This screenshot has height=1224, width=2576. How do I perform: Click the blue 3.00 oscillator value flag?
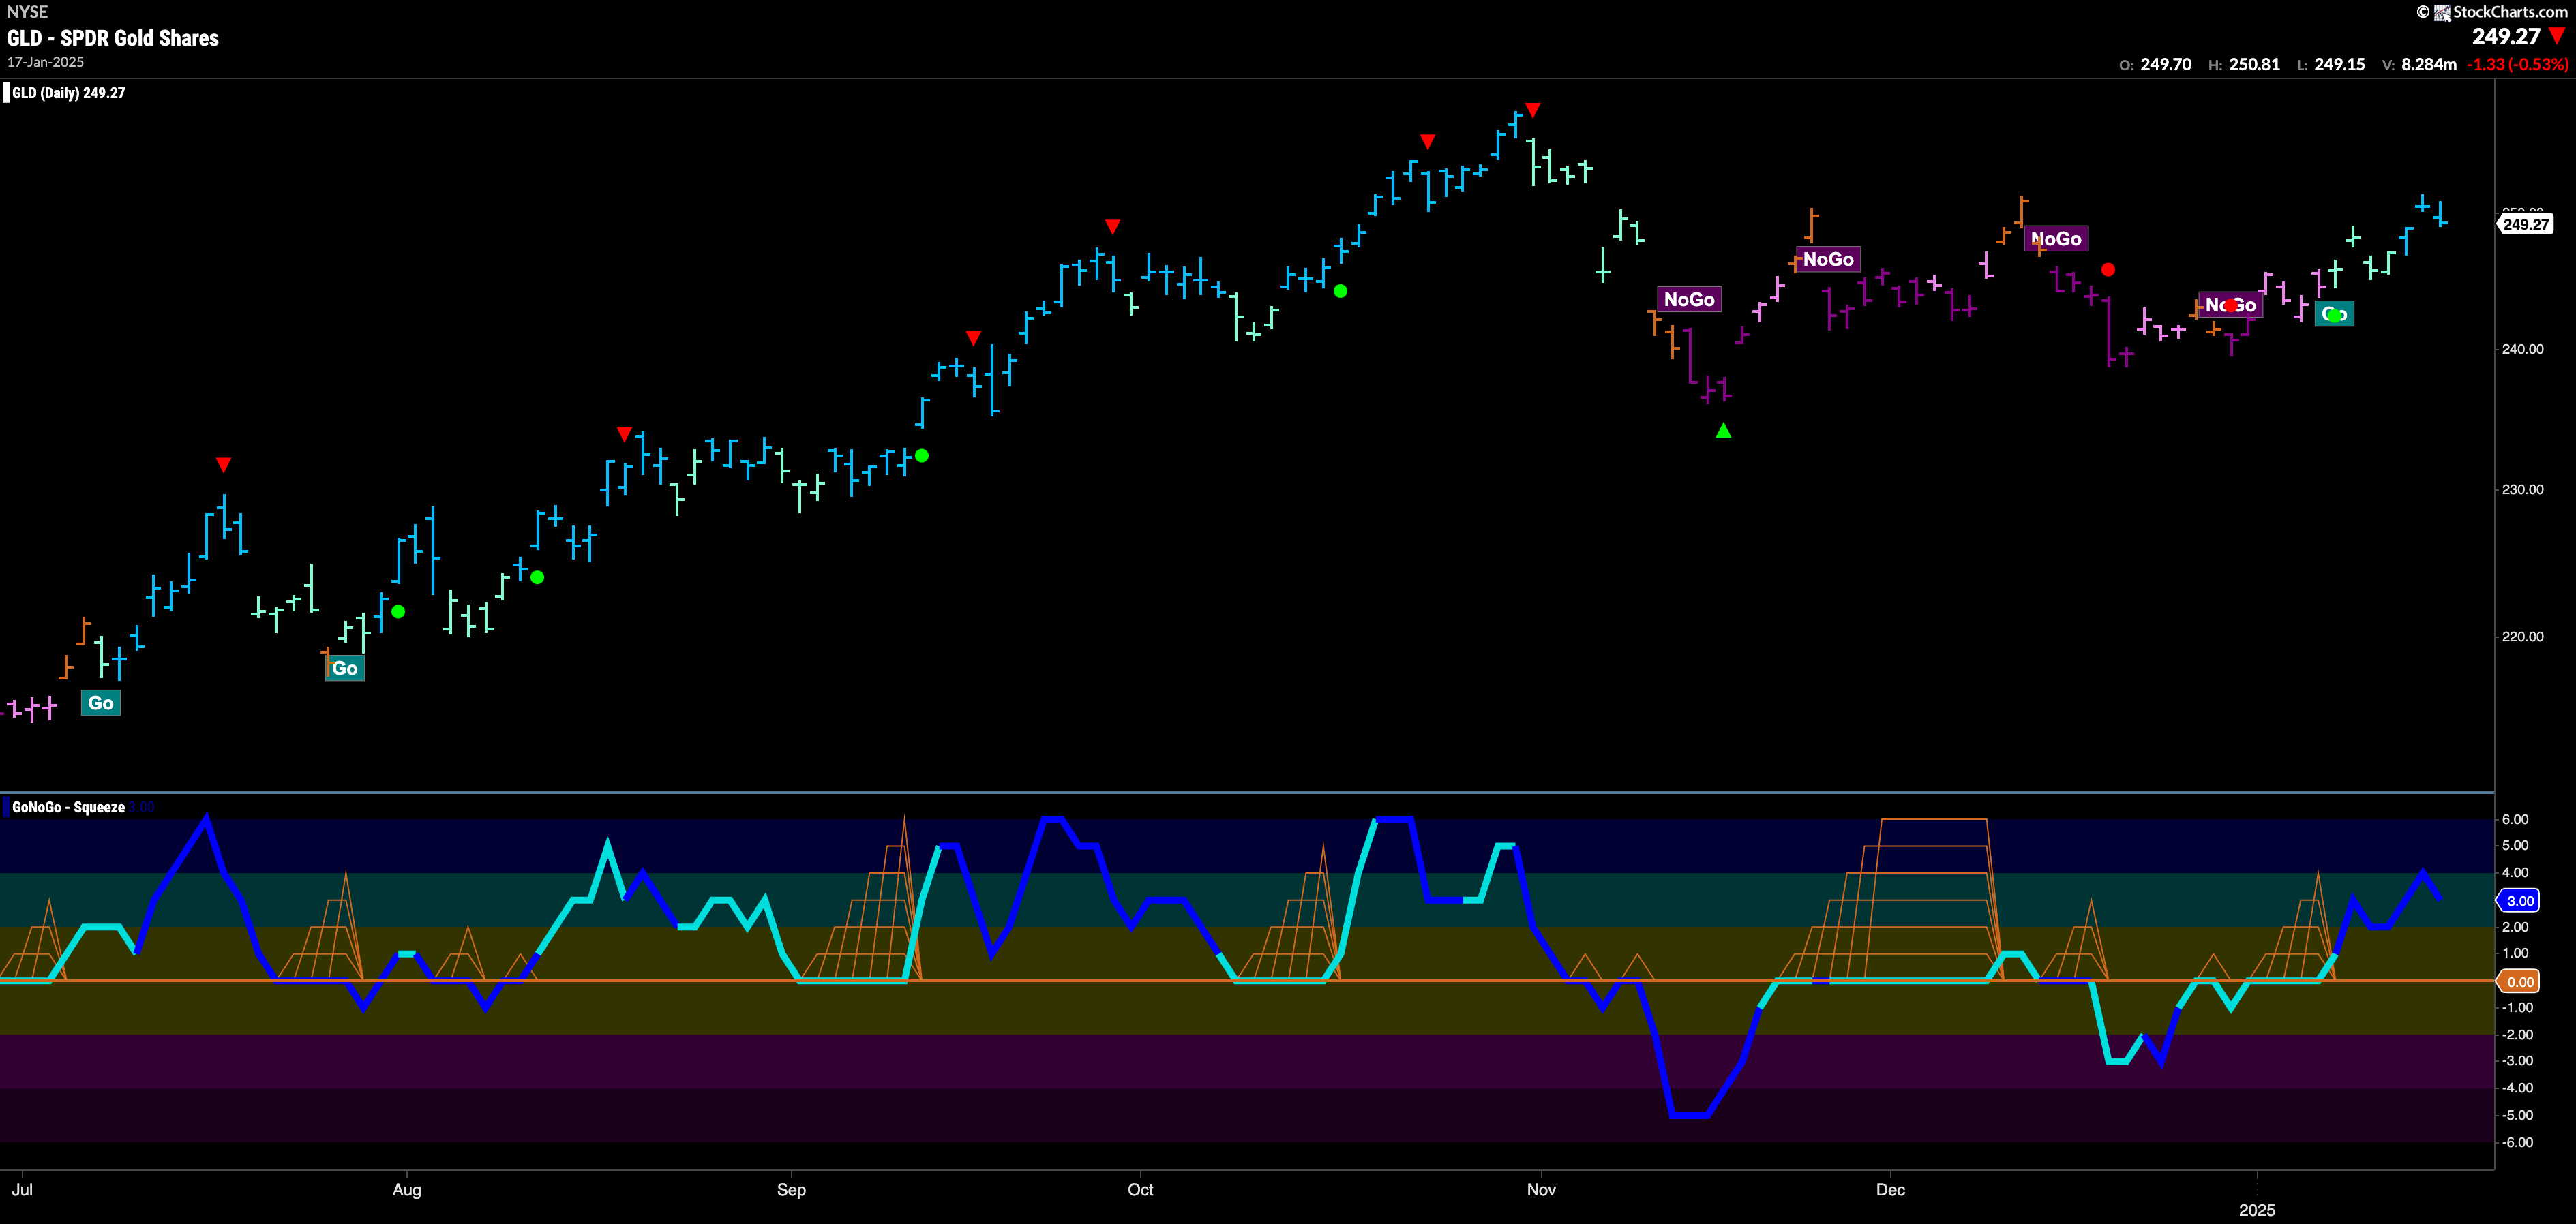click(x=2518, y=900)
